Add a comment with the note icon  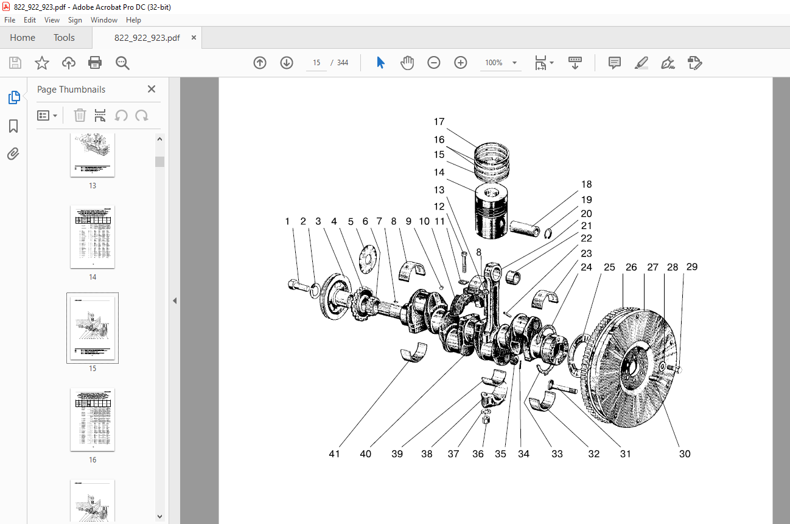click(615, 63)
